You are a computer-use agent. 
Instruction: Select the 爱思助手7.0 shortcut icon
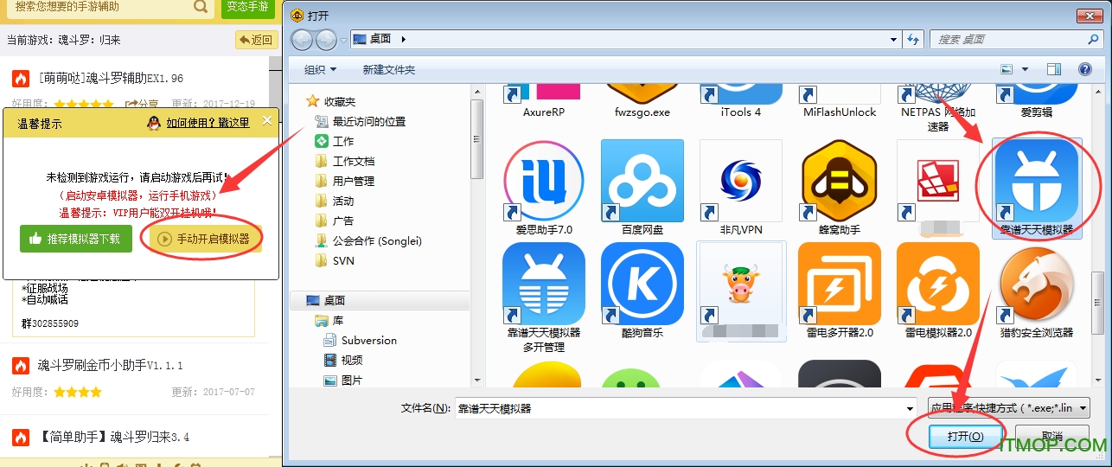click(544, 188)
